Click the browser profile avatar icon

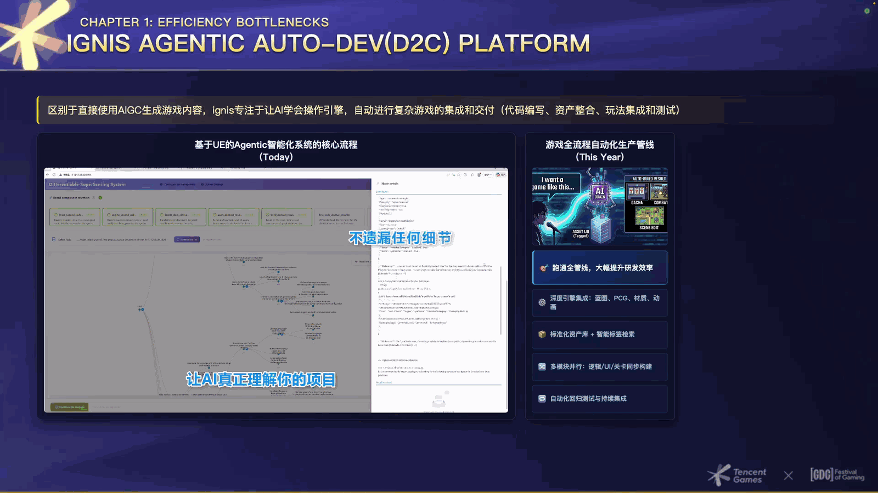(479, 175)
